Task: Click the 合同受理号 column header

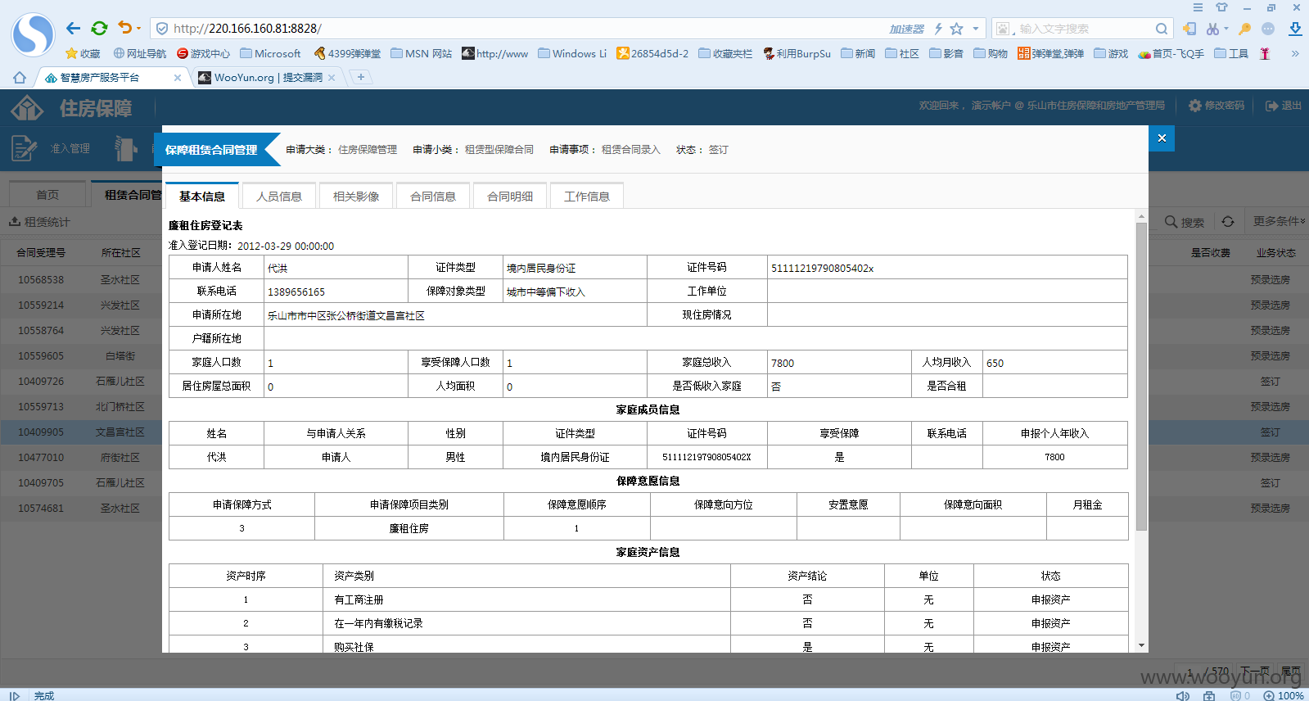Action: [41, 253]
